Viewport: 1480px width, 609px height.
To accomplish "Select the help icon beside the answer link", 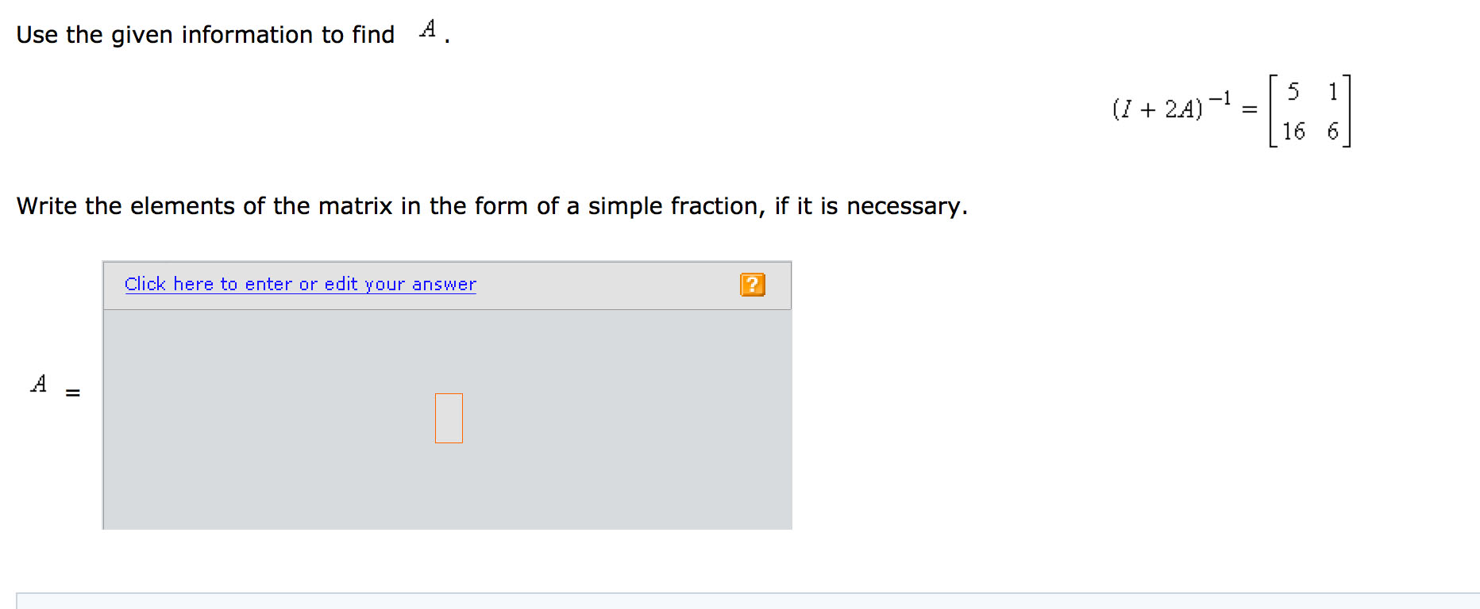I will coord(753,284).
